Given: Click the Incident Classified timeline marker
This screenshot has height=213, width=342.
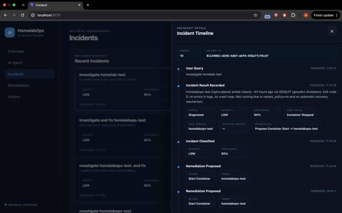Looking at the screenshot, I should click(x=178, y=142).
